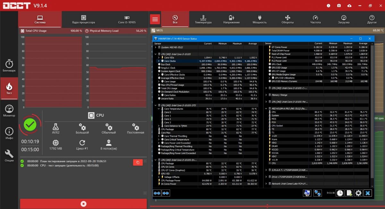385x209 pixels.
Task: Open the Инфо section in sidebar
Action: point(9,133)
